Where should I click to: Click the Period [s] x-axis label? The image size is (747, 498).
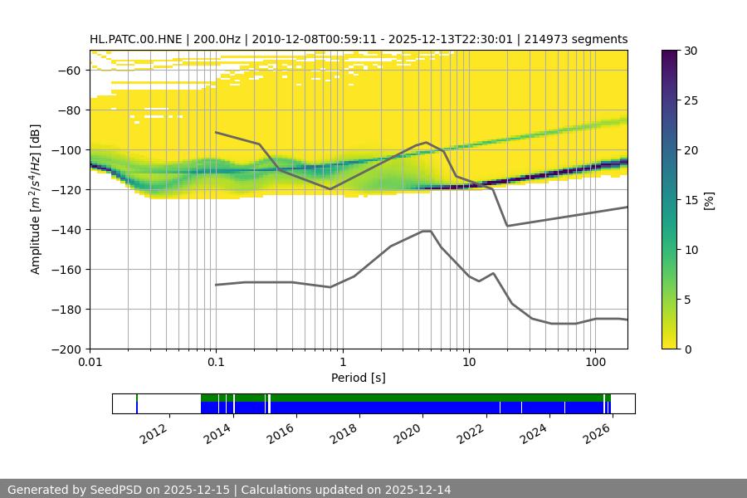[358, 378]
